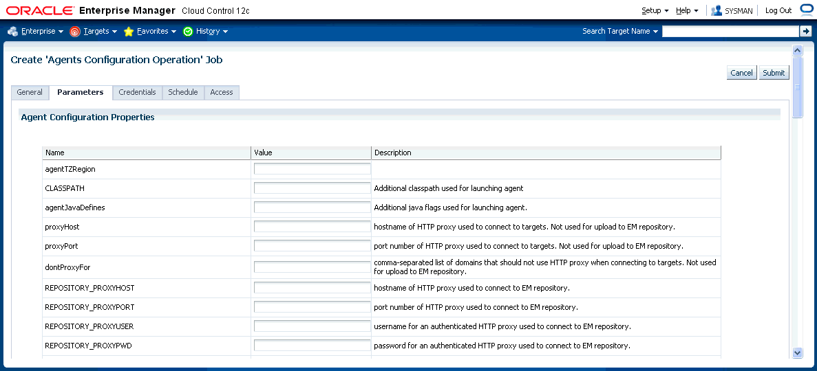Click 'Additional classpath used for launching agent' description
Screen dimensions: 817x371
coord(449,188)
